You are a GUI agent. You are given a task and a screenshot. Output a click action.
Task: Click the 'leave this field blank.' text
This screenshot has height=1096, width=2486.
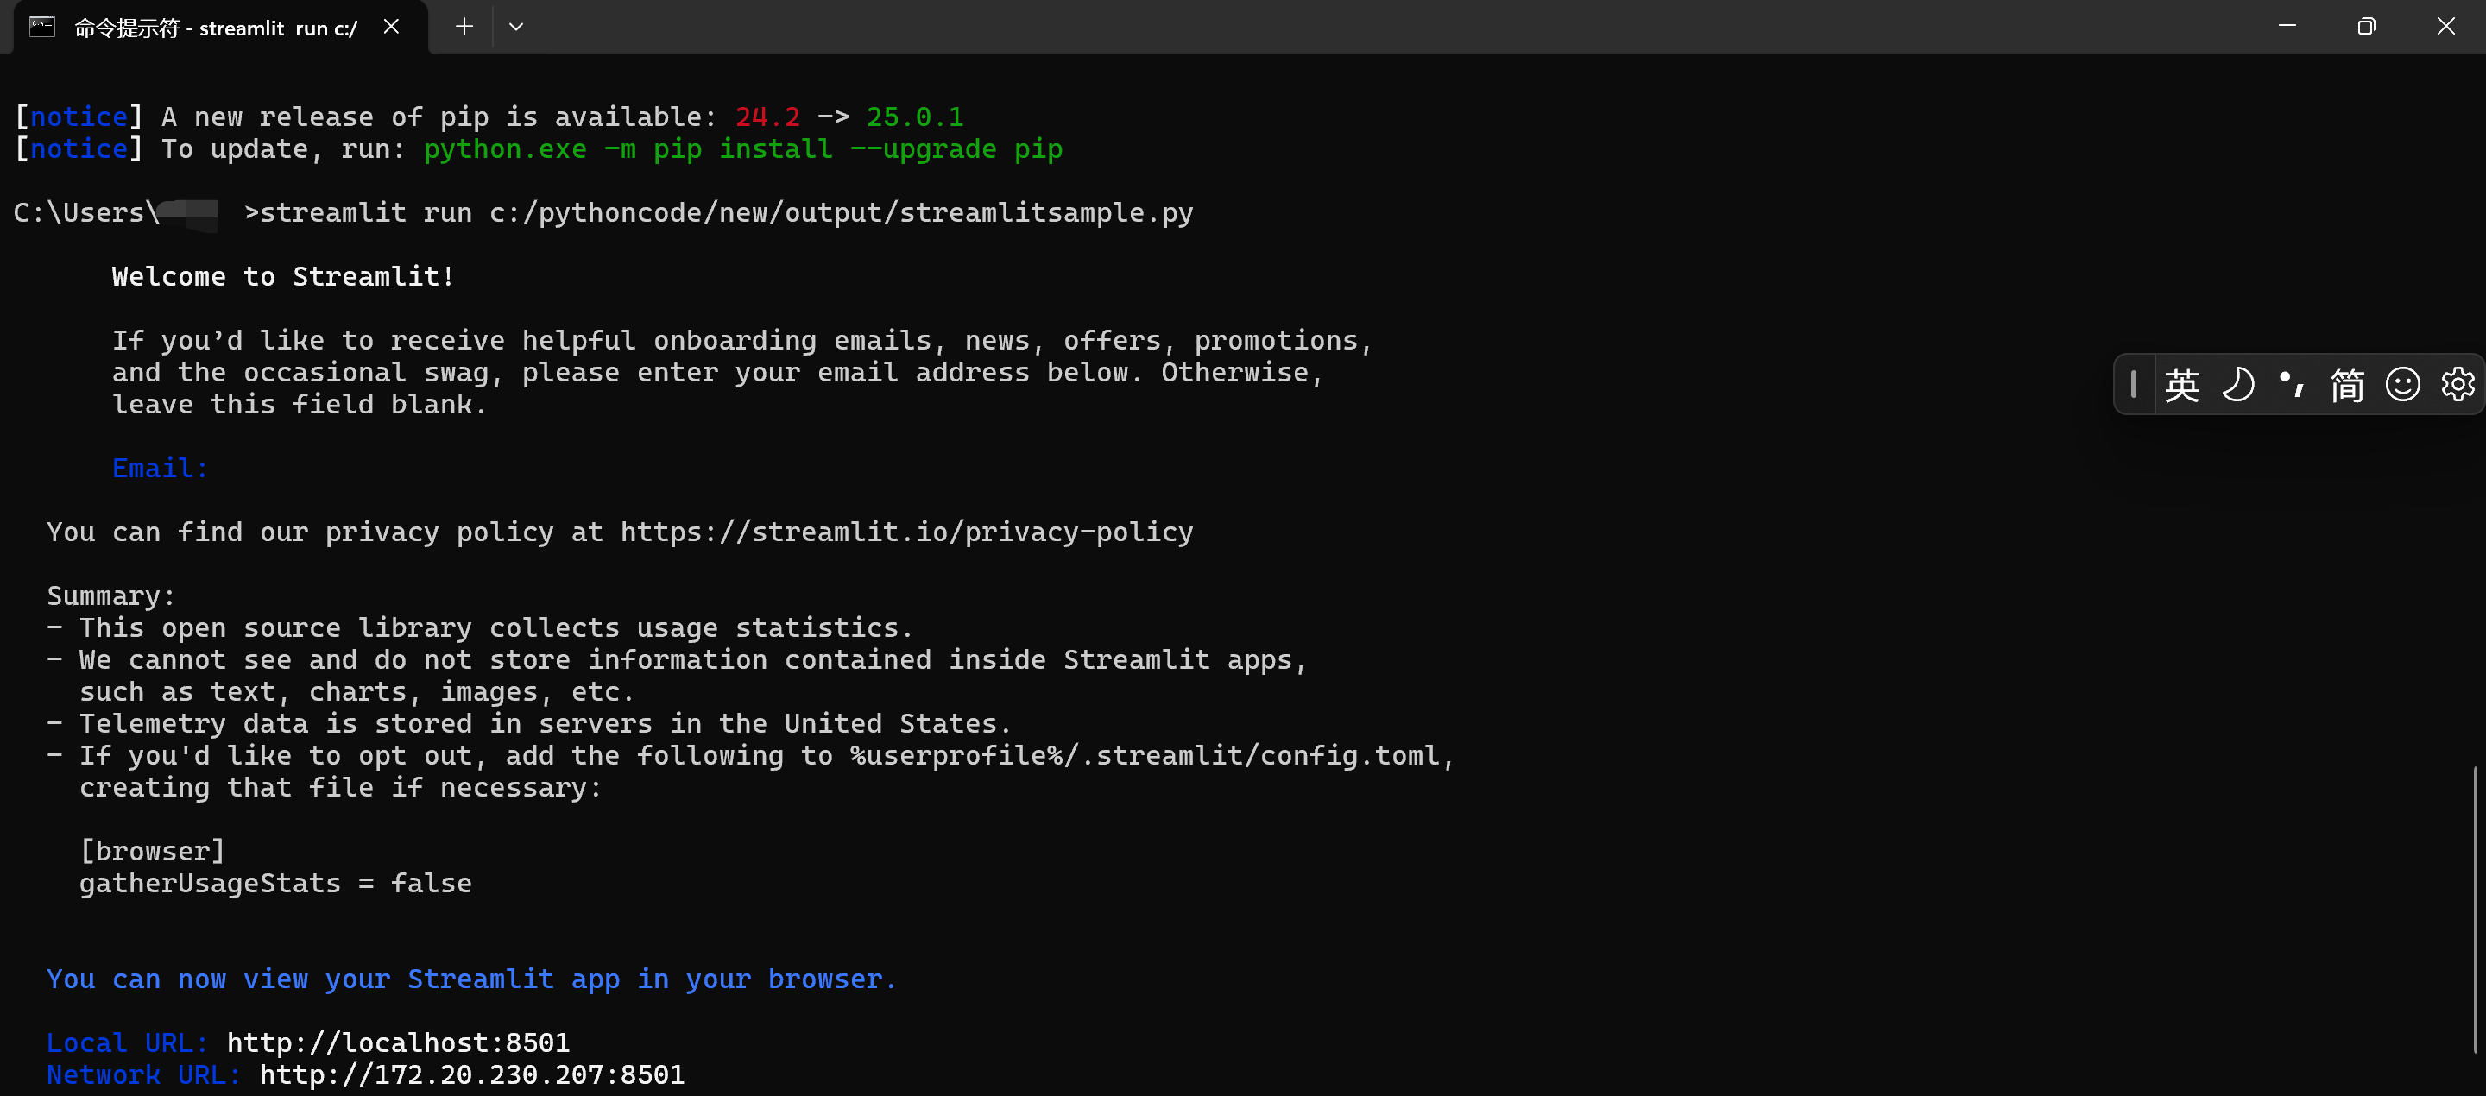300,406
